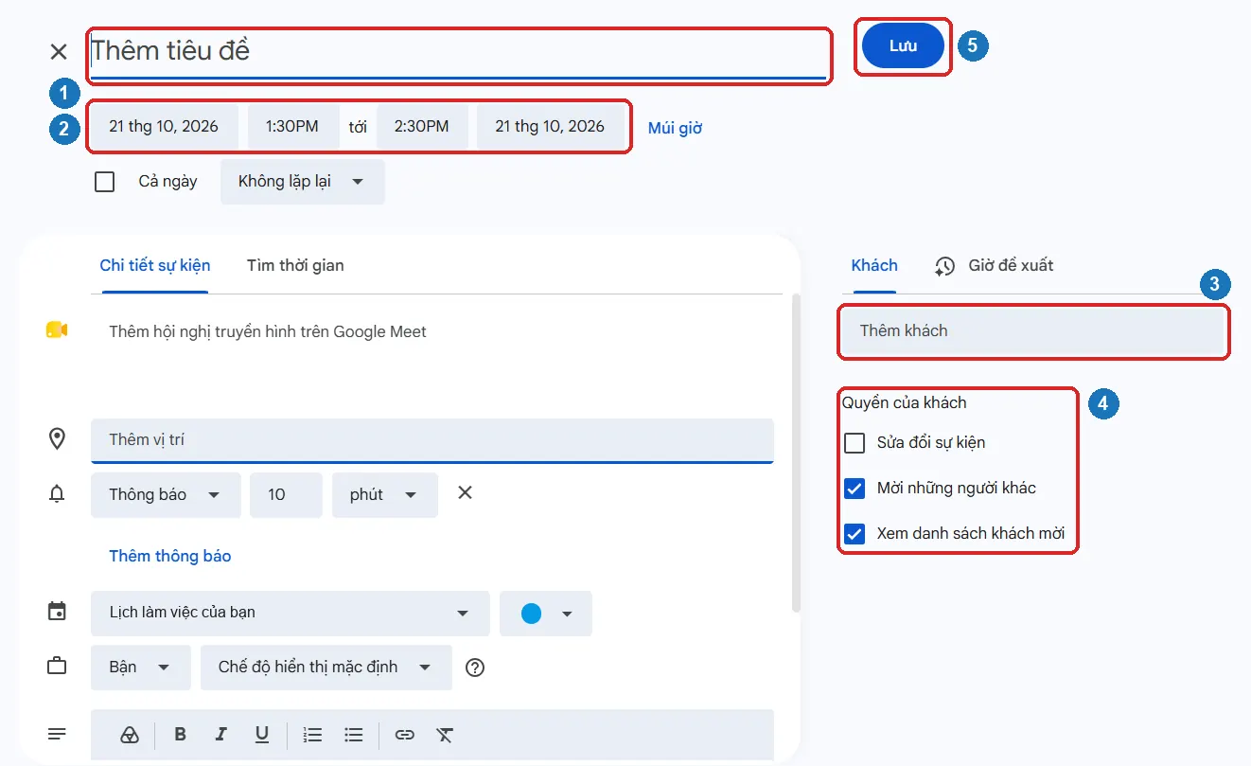1251x766 pixels.
Task: Remove the 10-minute notification with X
Action: click(465, 492)
